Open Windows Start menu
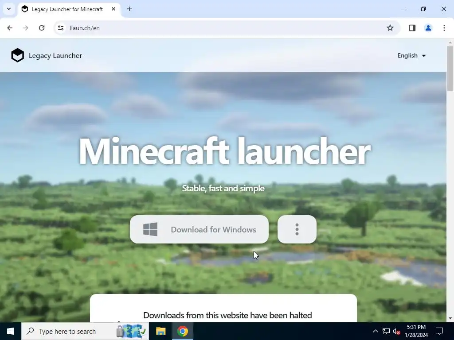 pos(11,331)
